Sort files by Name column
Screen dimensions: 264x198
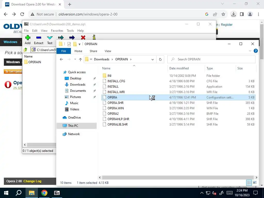106,68
